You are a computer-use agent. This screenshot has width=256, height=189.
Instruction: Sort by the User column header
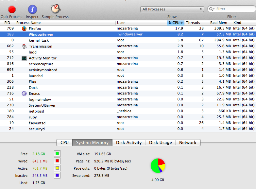pyautogui.click(x=141, y=23)
